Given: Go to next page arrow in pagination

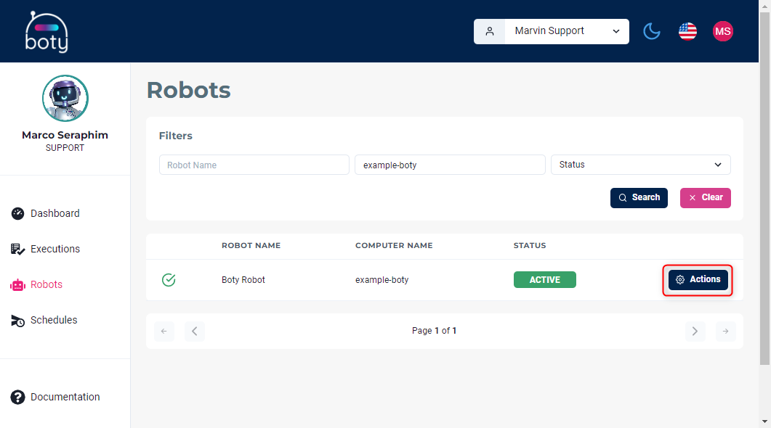Looking at the screenshot, I should (695, 332).
